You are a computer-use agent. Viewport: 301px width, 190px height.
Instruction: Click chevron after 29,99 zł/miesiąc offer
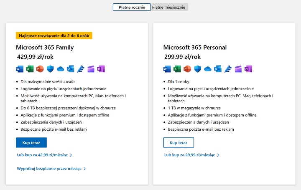point(218,155)
